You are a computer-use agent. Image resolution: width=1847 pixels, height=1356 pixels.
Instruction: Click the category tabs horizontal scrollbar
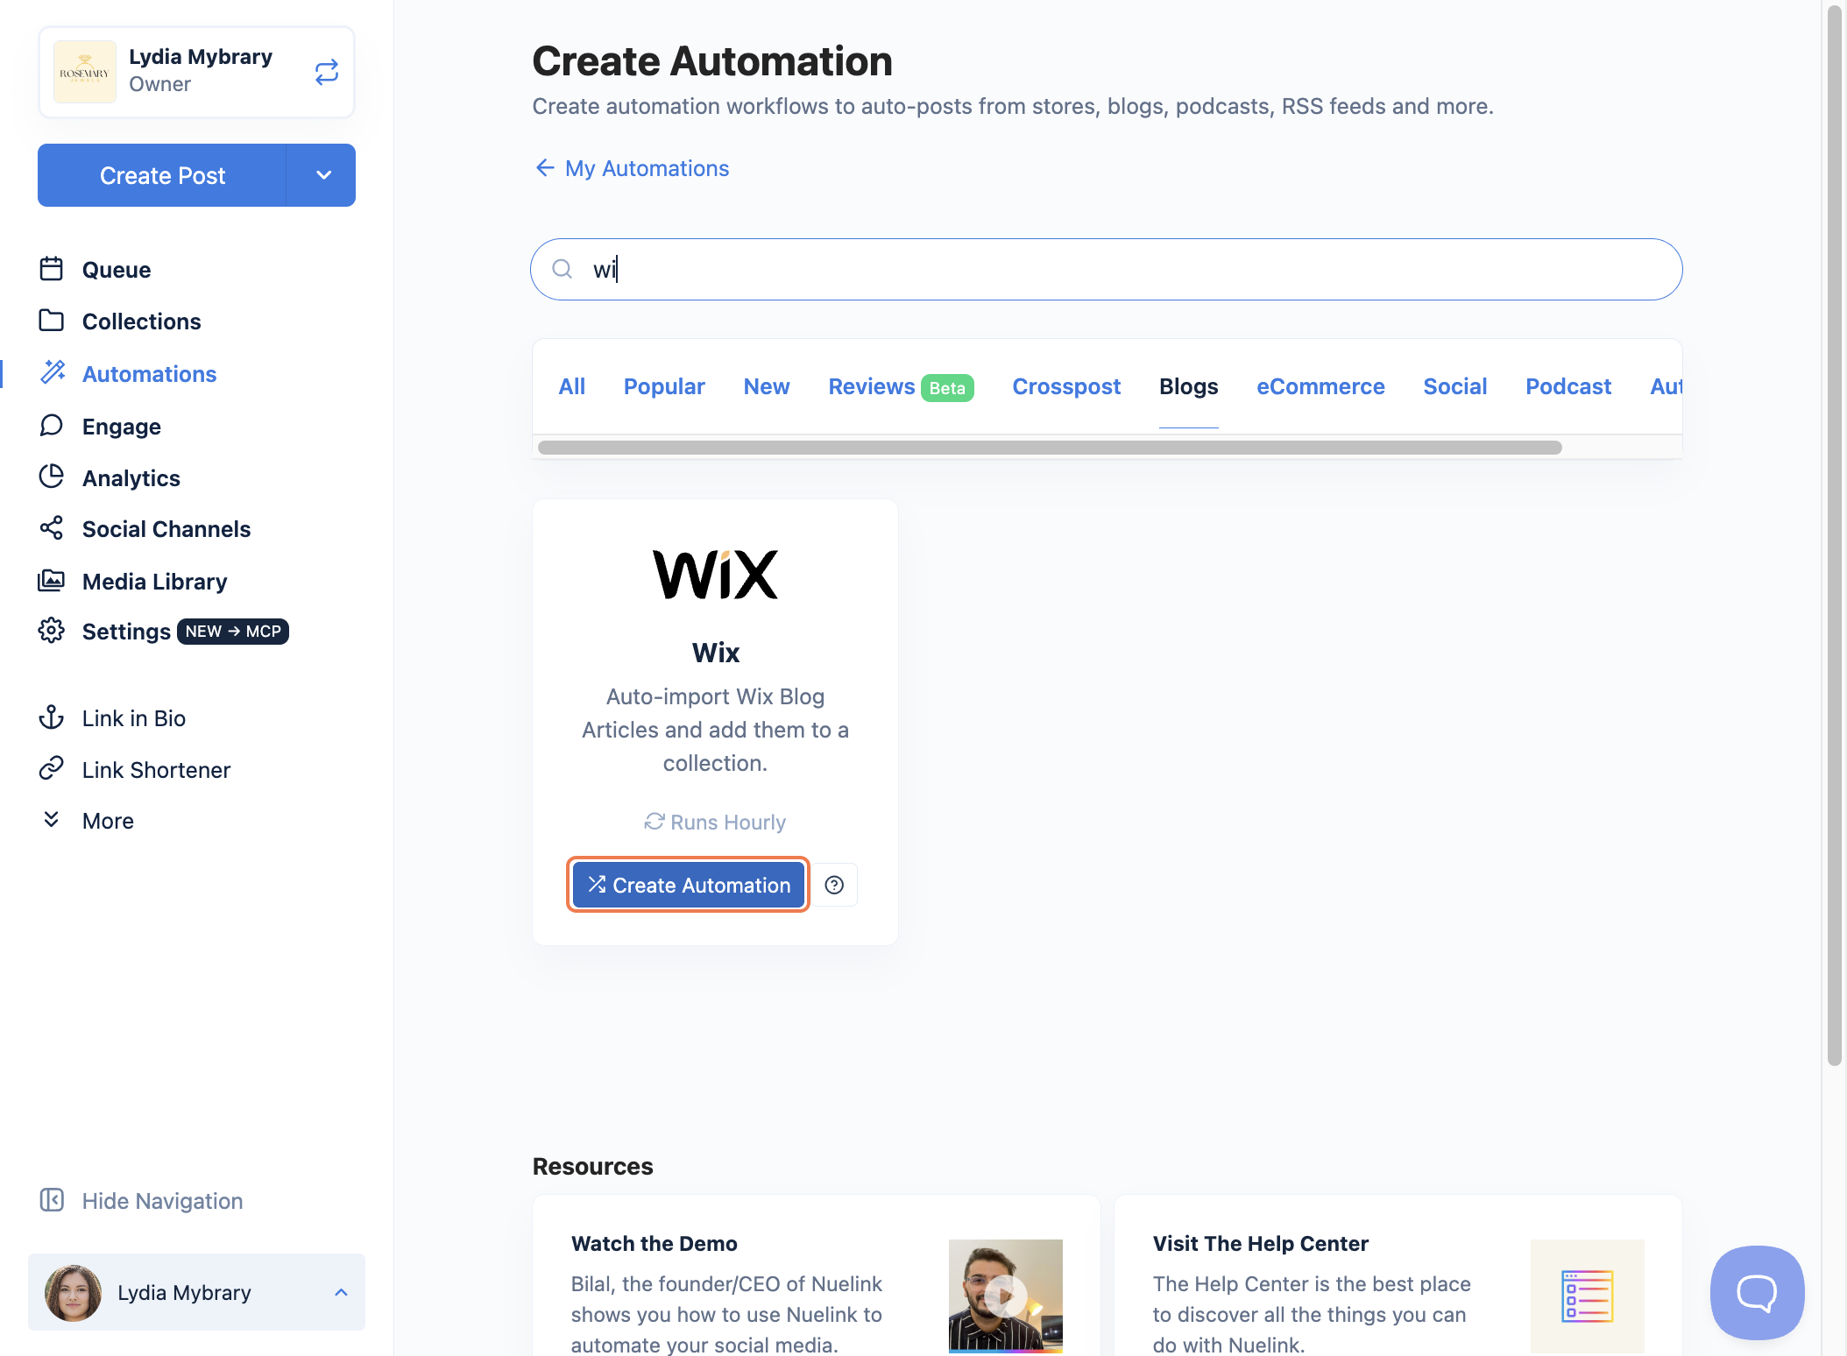(1050, 448)
